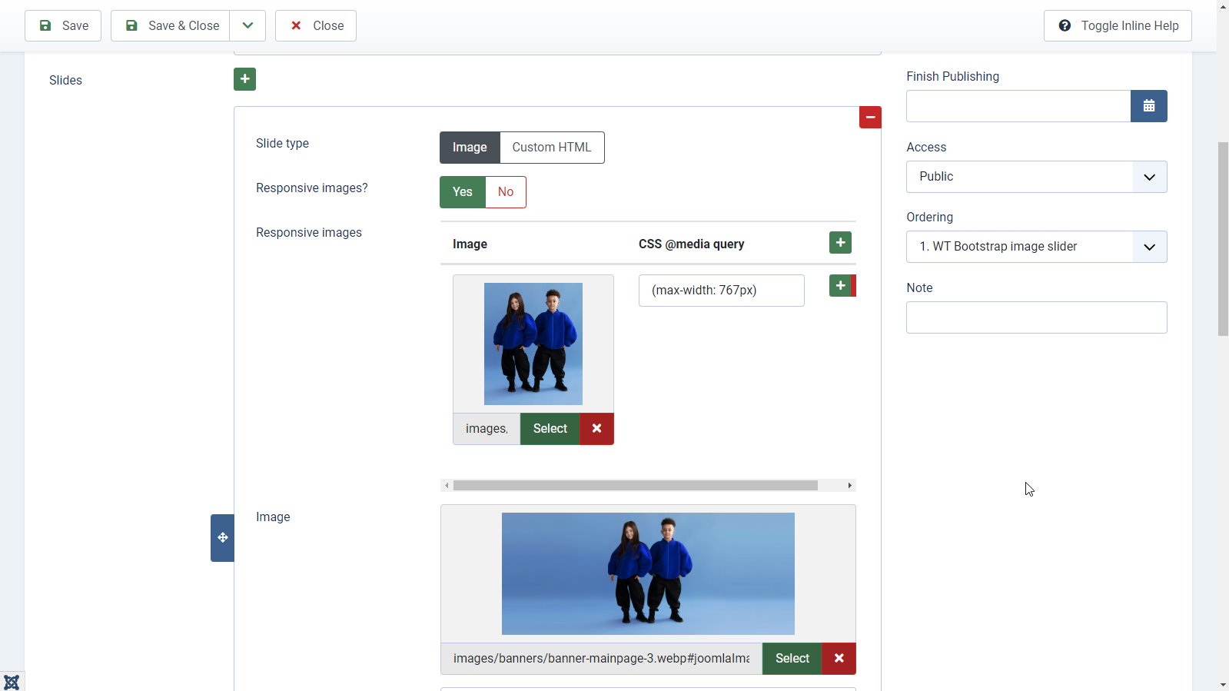Click the 'Responsive images?' label

coord(312,188)
